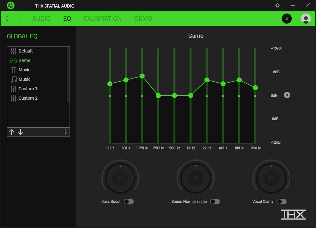Click the notification badge showing 4
This screenshot has width=316, height=228.
[287, 19]
